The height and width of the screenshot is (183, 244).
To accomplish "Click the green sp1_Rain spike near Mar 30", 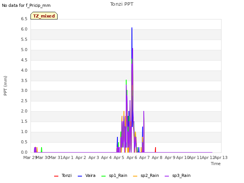I will 42,149.
